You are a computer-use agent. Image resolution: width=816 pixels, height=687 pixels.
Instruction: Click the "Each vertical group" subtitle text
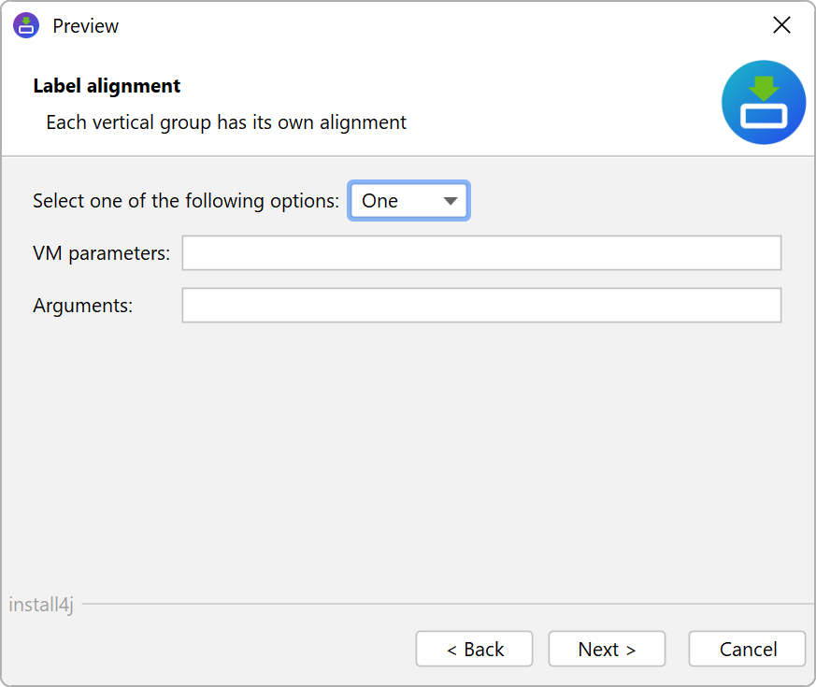click(x=225, y=122)
